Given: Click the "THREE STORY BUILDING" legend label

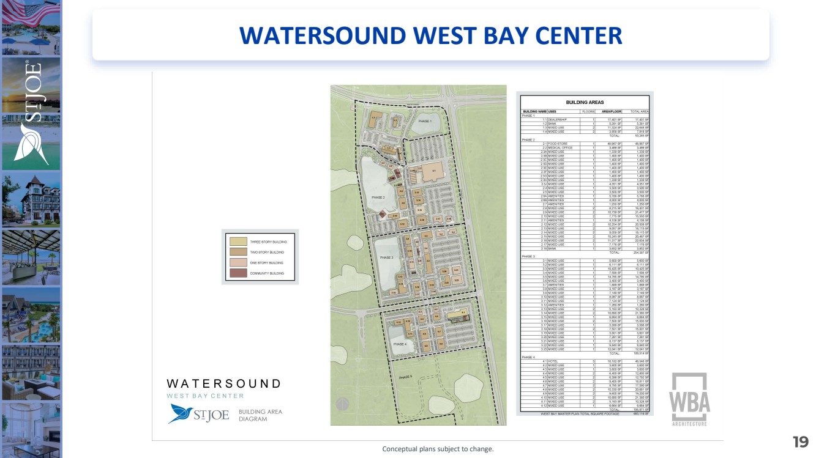Looking at the screenshot, I should [268, 242].
